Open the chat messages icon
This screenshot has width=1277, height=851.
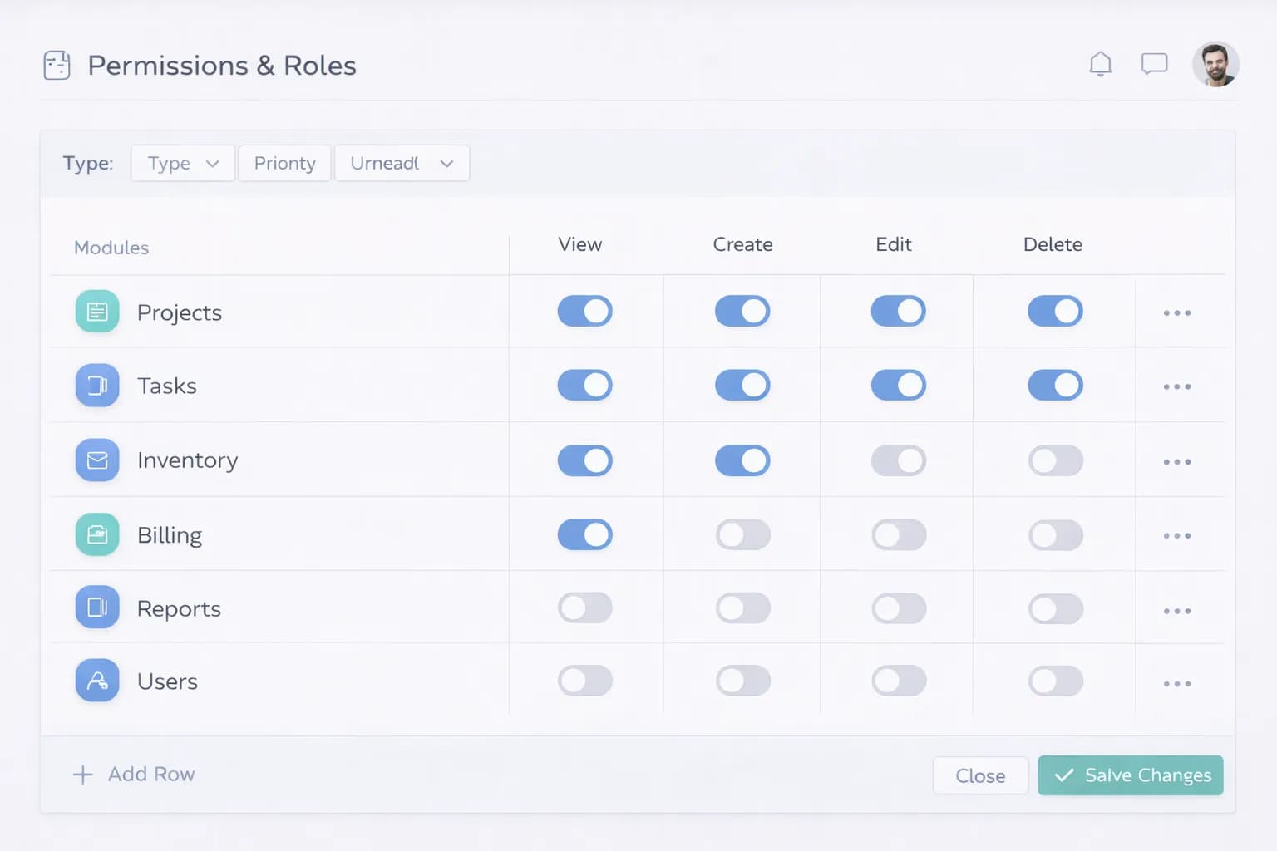click(1154, 64)
